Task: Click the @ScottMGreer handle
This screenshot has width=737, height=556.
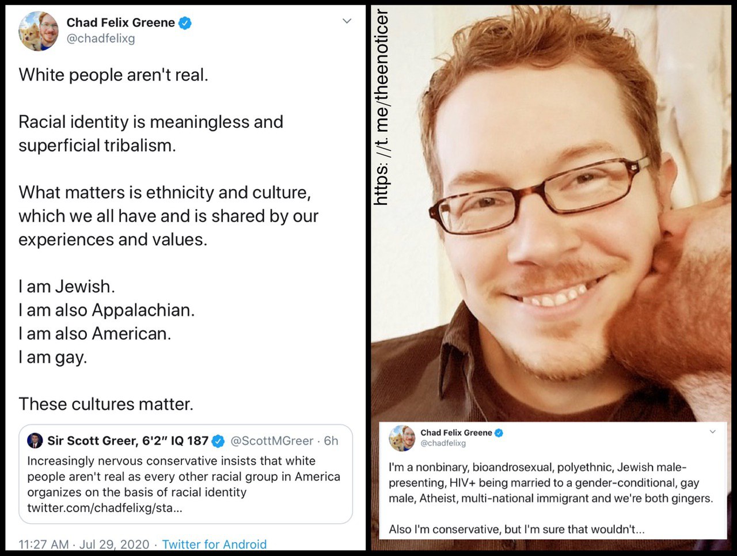Action: (272, 441)
